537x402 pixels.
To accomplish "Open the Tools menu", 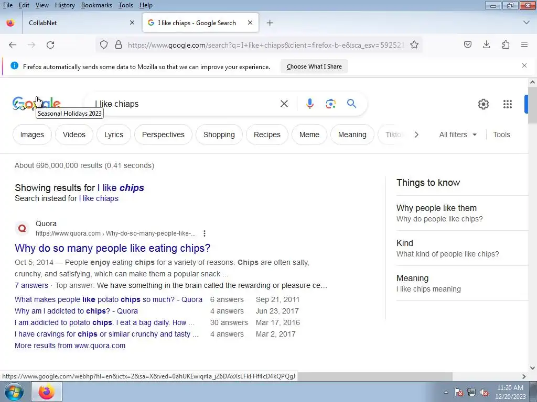I will click(x=126, y=5).
